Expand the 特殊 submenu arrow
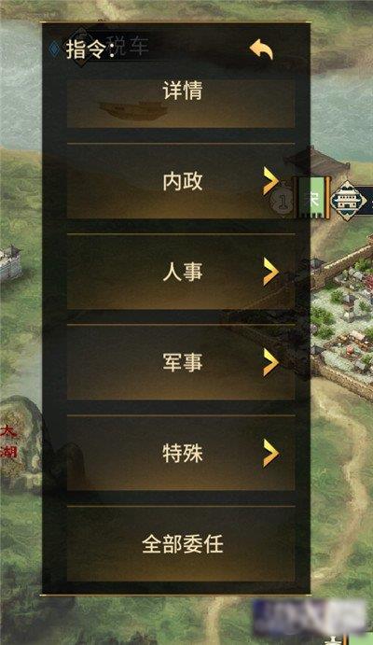Screen dimensions: 373x645 (270, 453)
